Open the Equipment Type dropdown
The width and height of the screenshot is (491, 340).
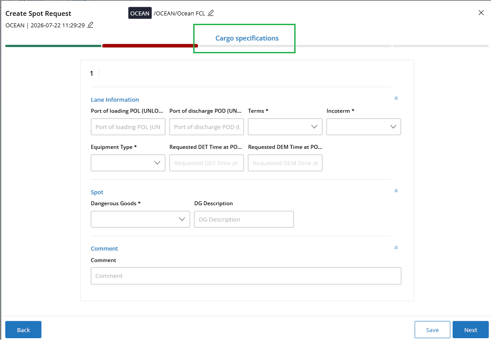128,163
